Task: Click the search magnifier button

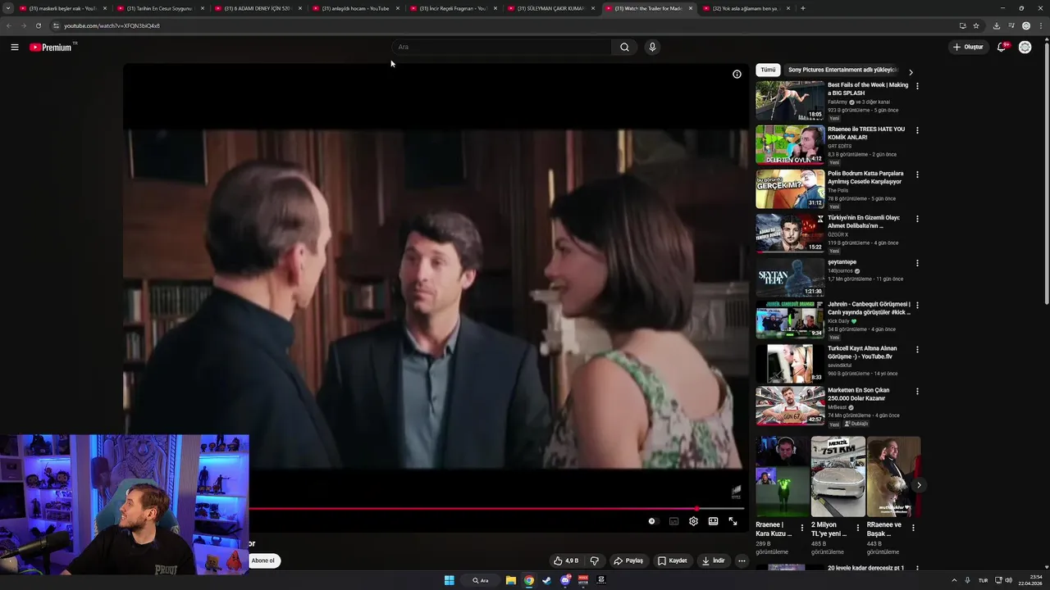Action: 624,48
